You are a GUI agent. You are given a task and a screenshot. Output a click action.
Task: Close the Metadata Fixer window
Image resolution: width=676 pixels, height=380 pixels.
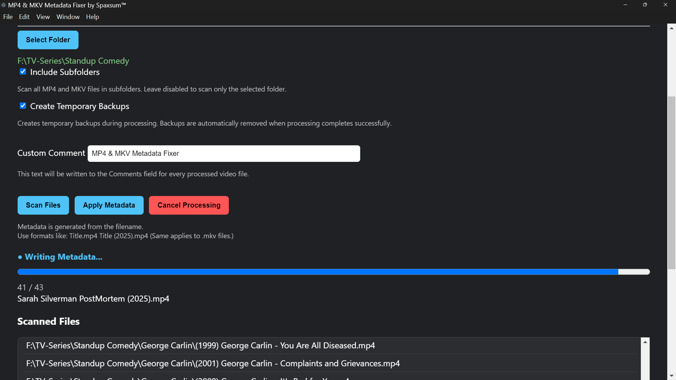[665, 5]
